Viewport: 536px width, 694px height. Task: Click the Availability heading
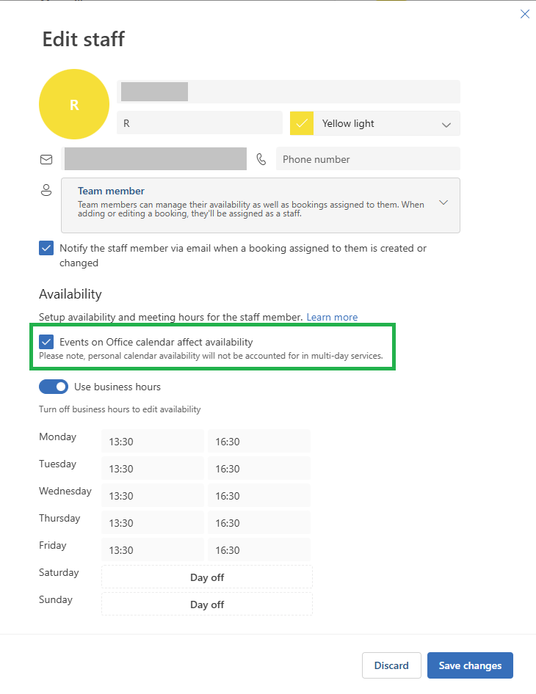pos(70,294)
